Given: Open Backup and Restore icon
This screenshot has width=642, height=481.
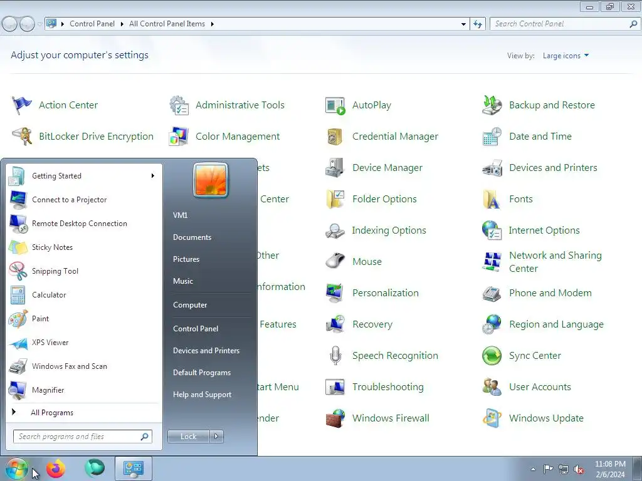Looking at the screenshot, I should pyautogui.click(x=492, y=105).
